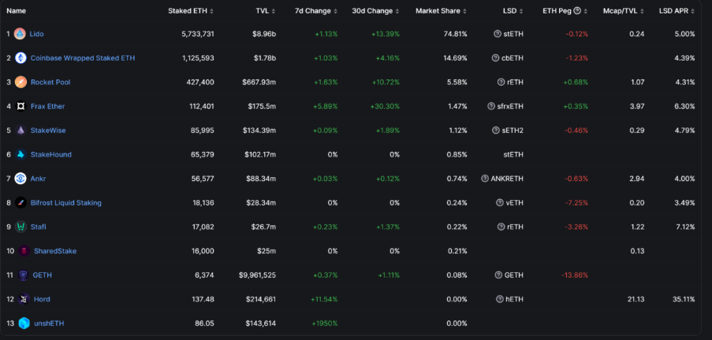Click the Name column header
Image resolution: width=712 pixels, height=340 pixels.
click(17, 11)
